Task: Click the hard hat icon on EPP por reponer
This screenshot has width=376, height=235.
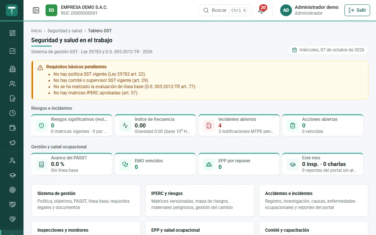Action: coord(209,164)
